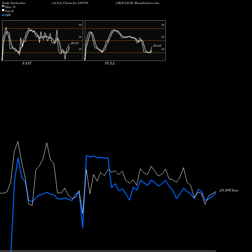Click the 'Slow D' legend label
The image size is (252, 252).
point(10,7)
